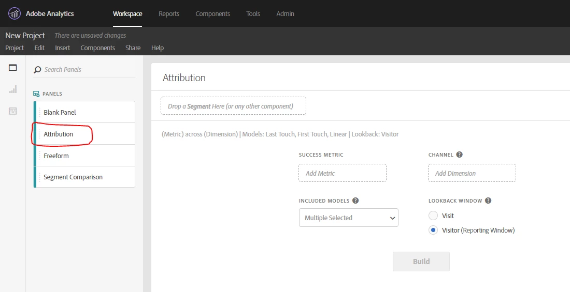Open the Components menu in project bar
The width and height of the screenshot is (570, 292).
pos(98,48)
